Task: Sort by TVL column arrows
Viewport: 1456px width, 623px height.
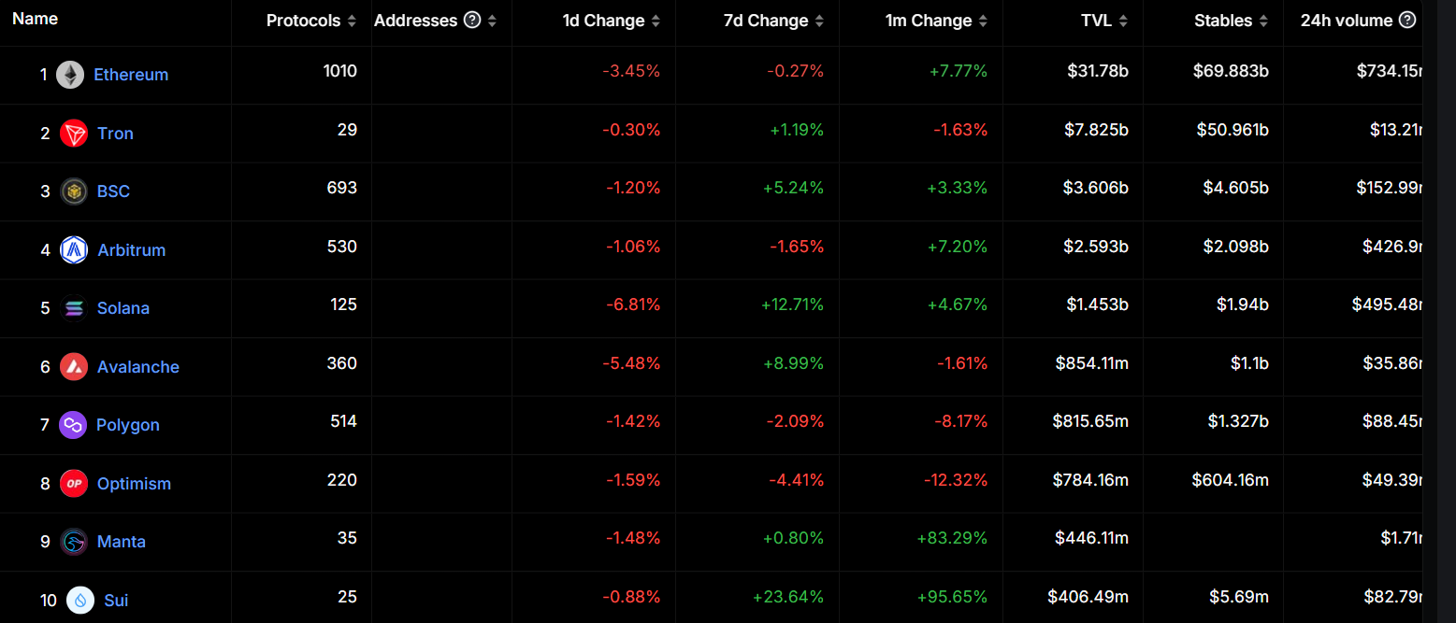Action: pyautogui.click(x=1123, y=21)
